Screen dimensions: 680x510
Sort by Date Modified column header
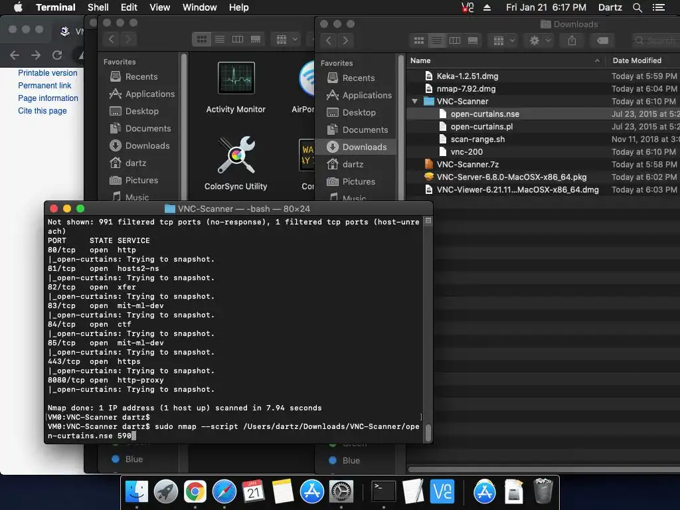point(643,60)
